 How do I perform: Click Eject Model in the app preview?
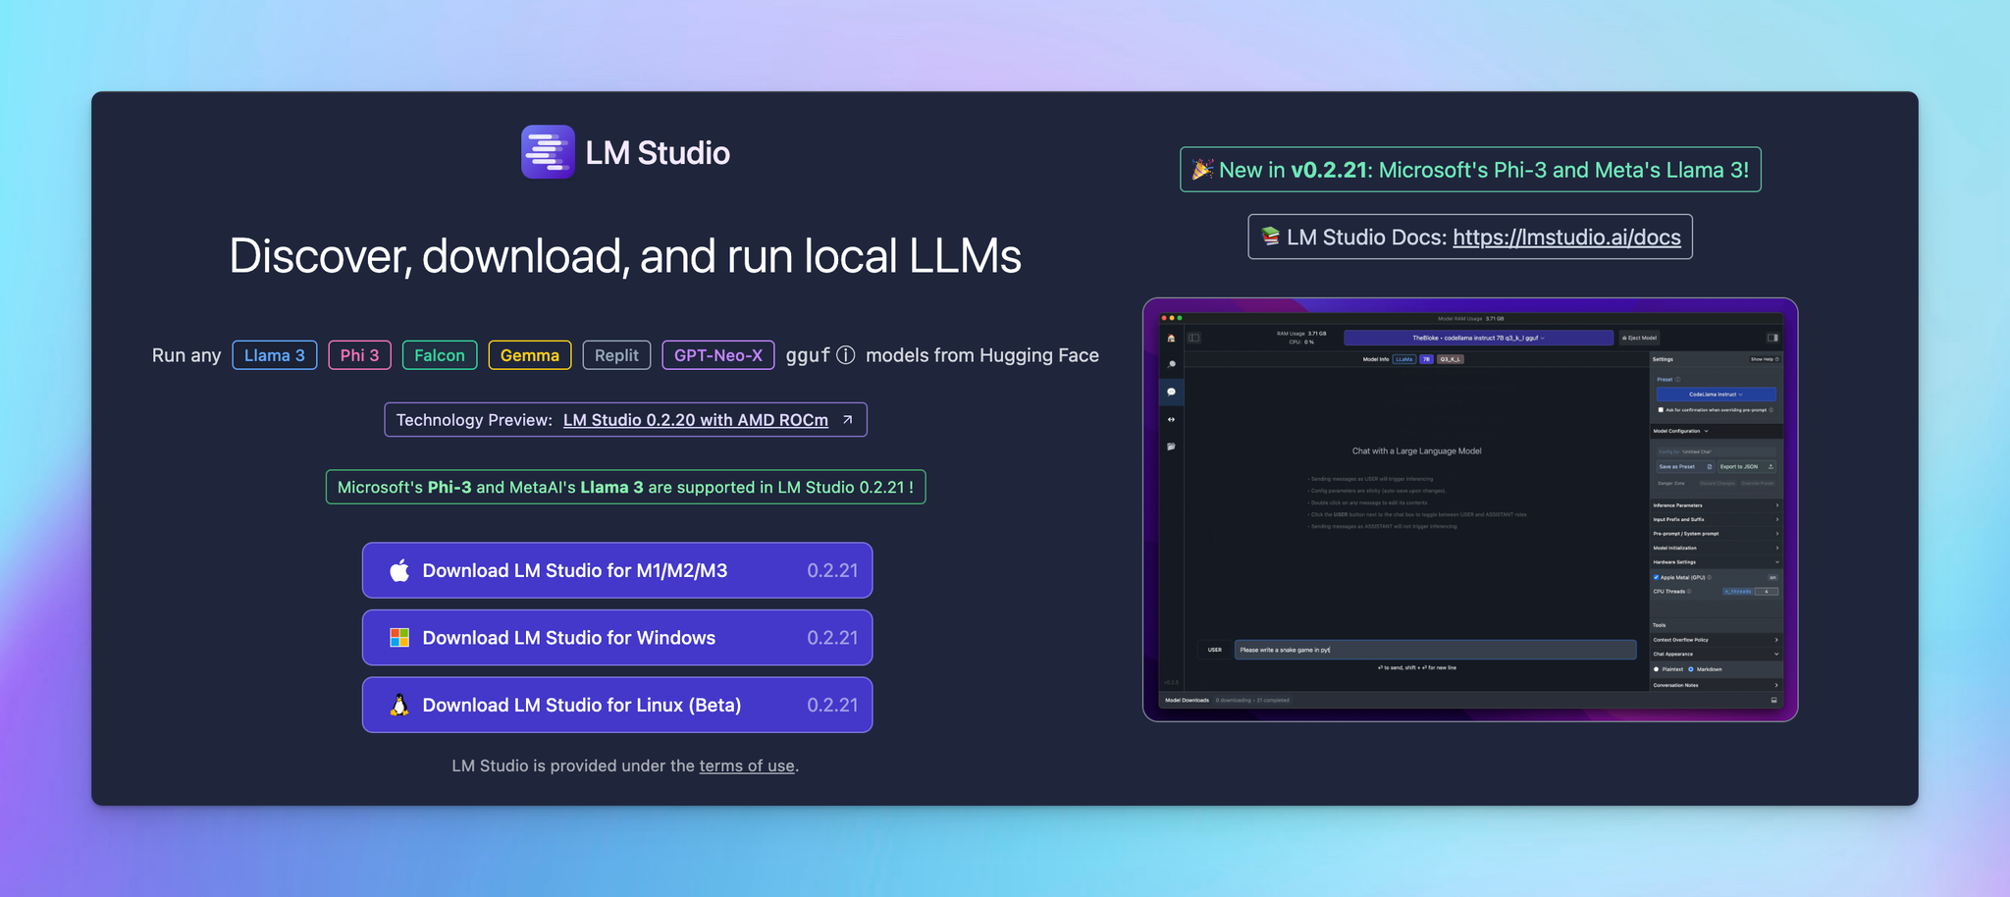coord(1641,338)
